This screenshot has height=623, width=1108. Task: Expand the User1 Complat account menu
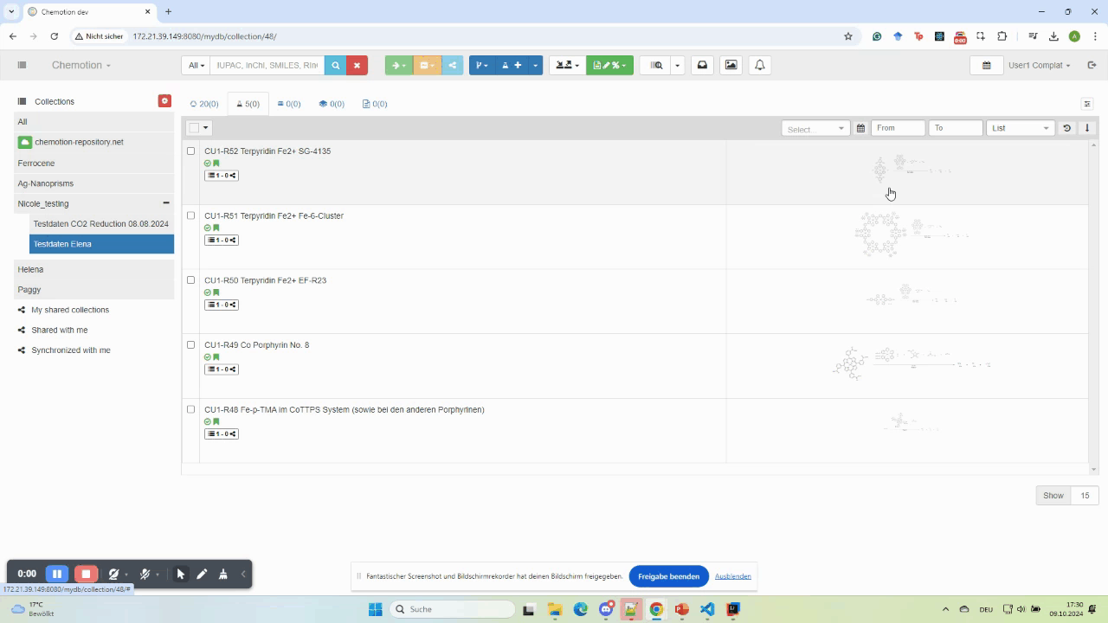pos(1039,65)
